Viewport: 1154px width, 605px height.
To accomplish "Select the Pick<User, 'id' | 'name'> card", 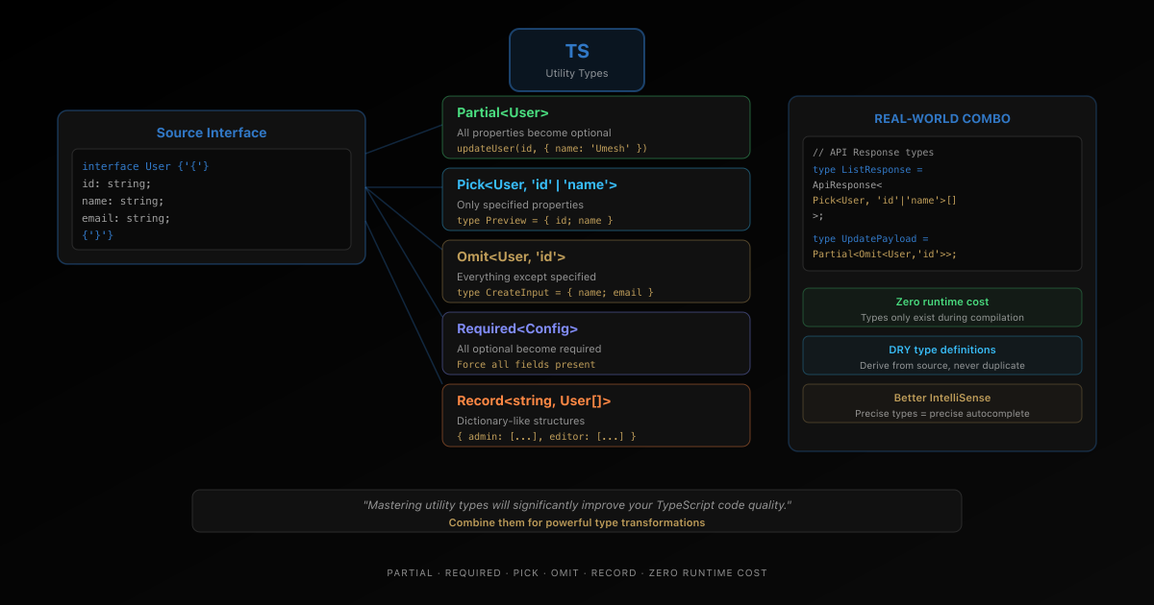I will pos(596,199).
